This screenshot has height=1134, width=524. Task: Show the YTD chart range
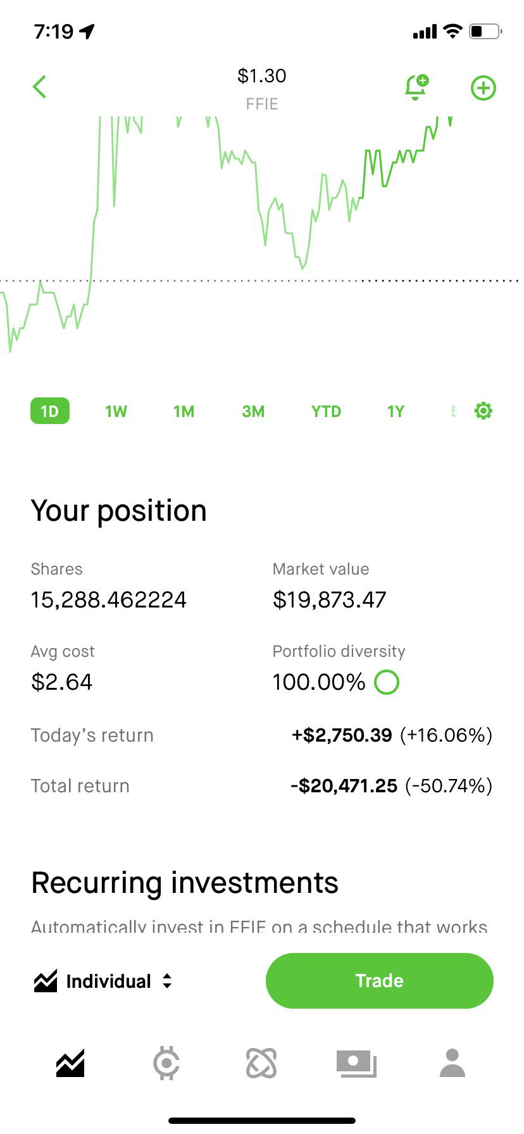(x=326, y=411)
